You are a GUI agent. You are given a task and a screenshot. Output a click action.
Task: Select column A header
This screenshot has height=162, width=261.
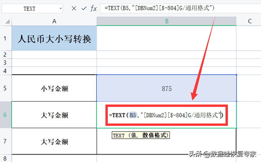[54, 21]
